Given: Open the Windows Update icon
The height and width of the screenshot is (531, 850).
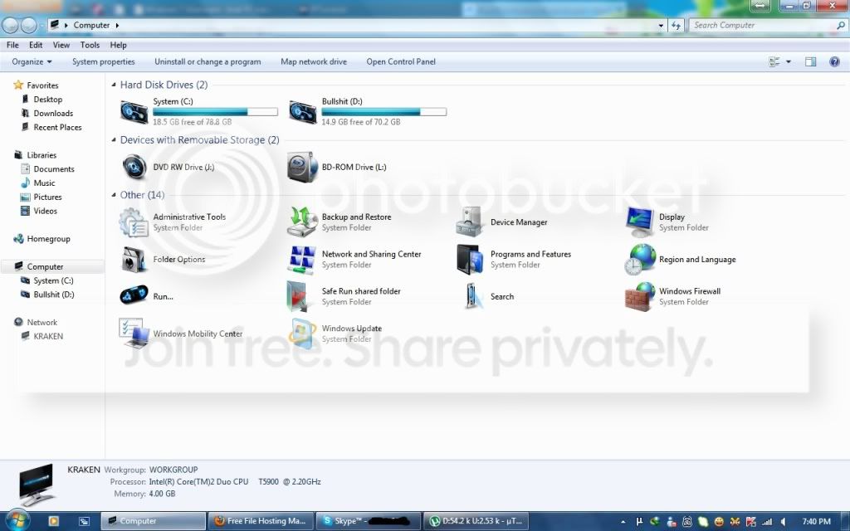Looking at the screenshot, I should coord(302,334).
